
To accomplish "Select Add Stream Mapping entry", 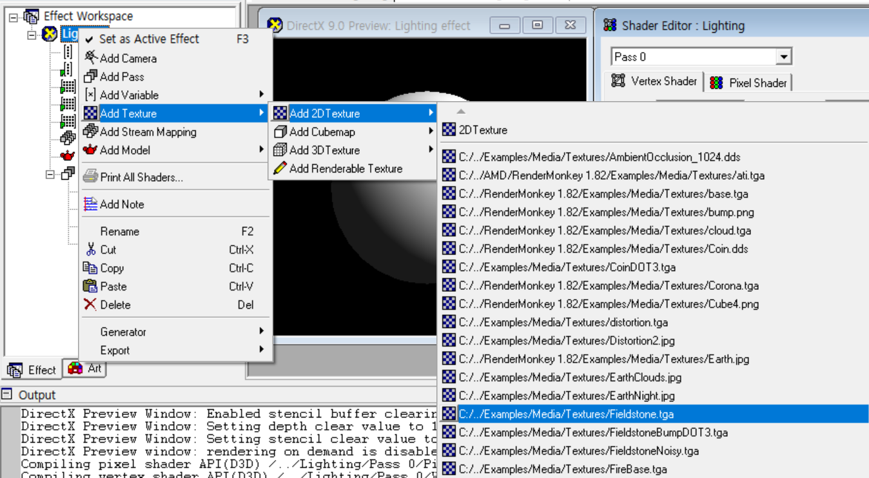I will [175, 131].
